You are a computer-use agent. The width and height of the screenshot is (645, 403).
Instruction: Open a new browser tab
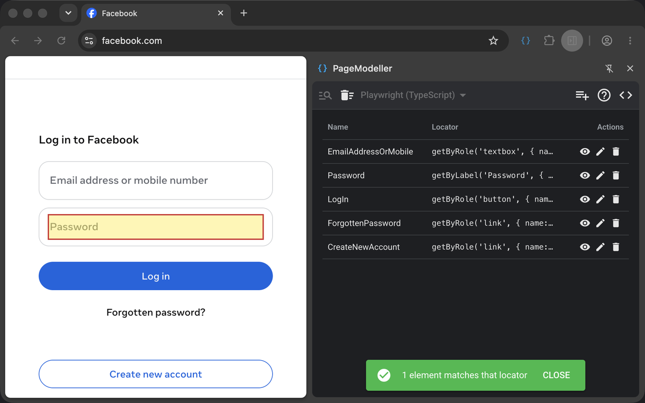[x=244, y=13]
